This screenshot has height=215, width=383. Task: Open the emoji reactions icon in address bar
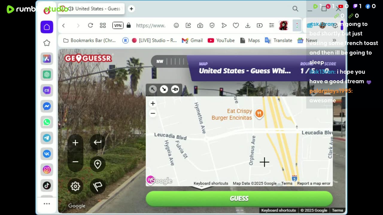[x=176, y=26]
